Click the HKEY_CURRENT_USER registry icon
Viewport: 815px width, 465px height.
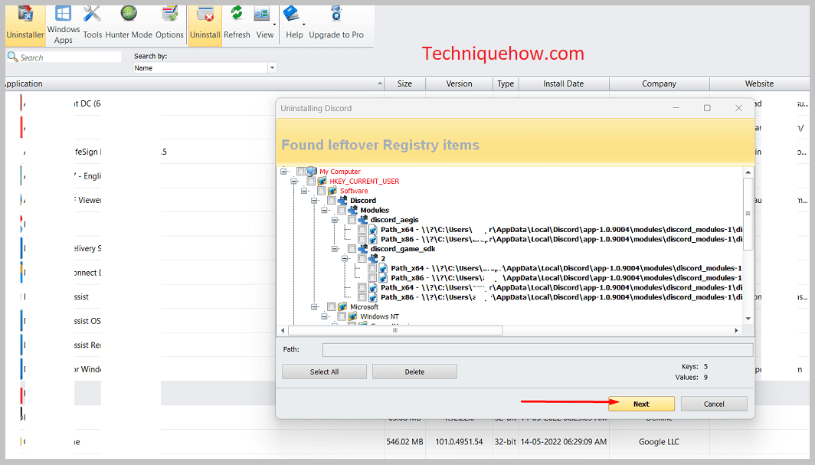click(322, 181)
